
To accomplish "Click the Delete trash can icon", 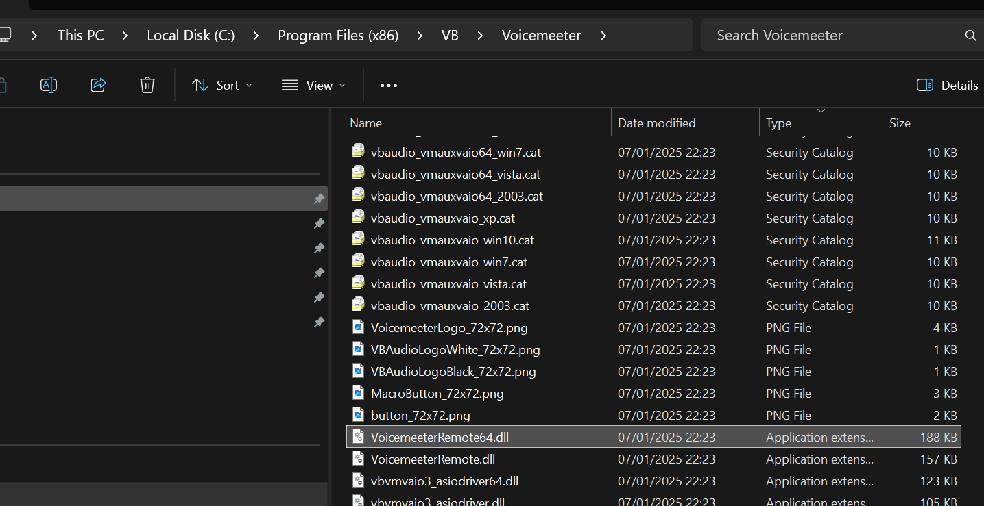I will (x=147, y=85).
